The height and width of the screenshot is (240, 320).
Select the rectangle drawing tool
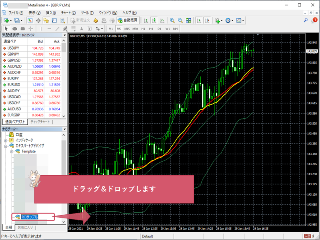pyautogui.click(x=23, y=29)
